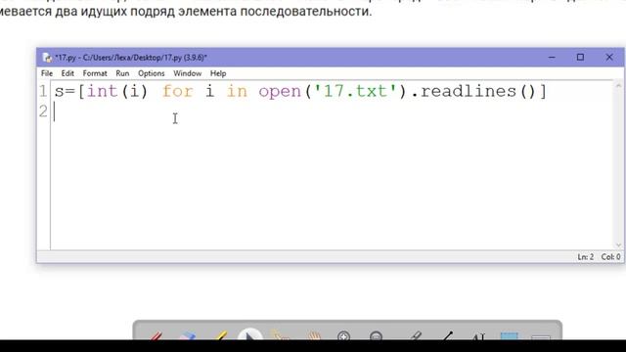Viewport: 626px width, 352px height.
Task: Click the 'readlines' method in code
Action: 469,91
